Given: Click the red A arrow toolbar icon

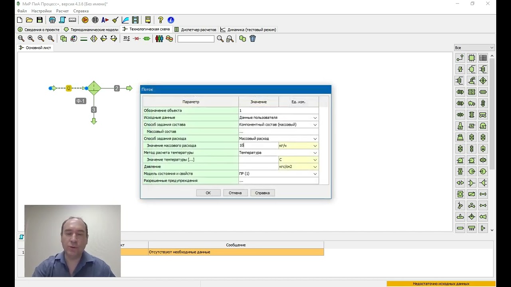Looking at the screenshot, I should pos(105,20).
